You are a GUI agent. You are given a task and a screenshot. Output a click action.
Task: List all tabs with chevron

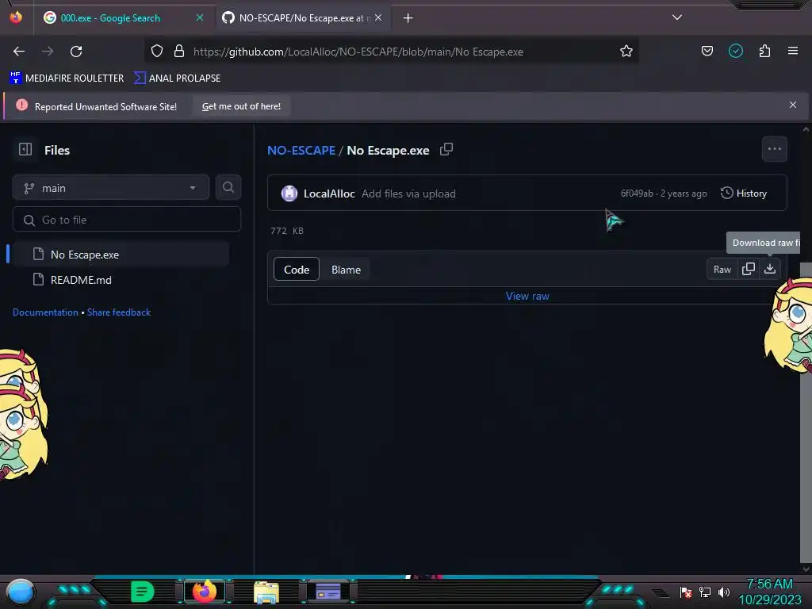(677, 17)
